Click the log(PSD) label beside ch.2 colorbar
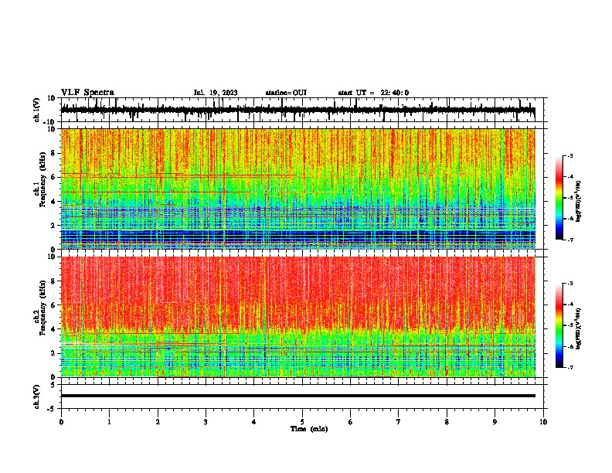612x473 pixels. 579,329
